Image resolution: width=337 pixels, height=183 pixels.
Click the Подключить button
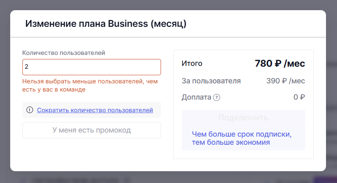pos(243,118)
